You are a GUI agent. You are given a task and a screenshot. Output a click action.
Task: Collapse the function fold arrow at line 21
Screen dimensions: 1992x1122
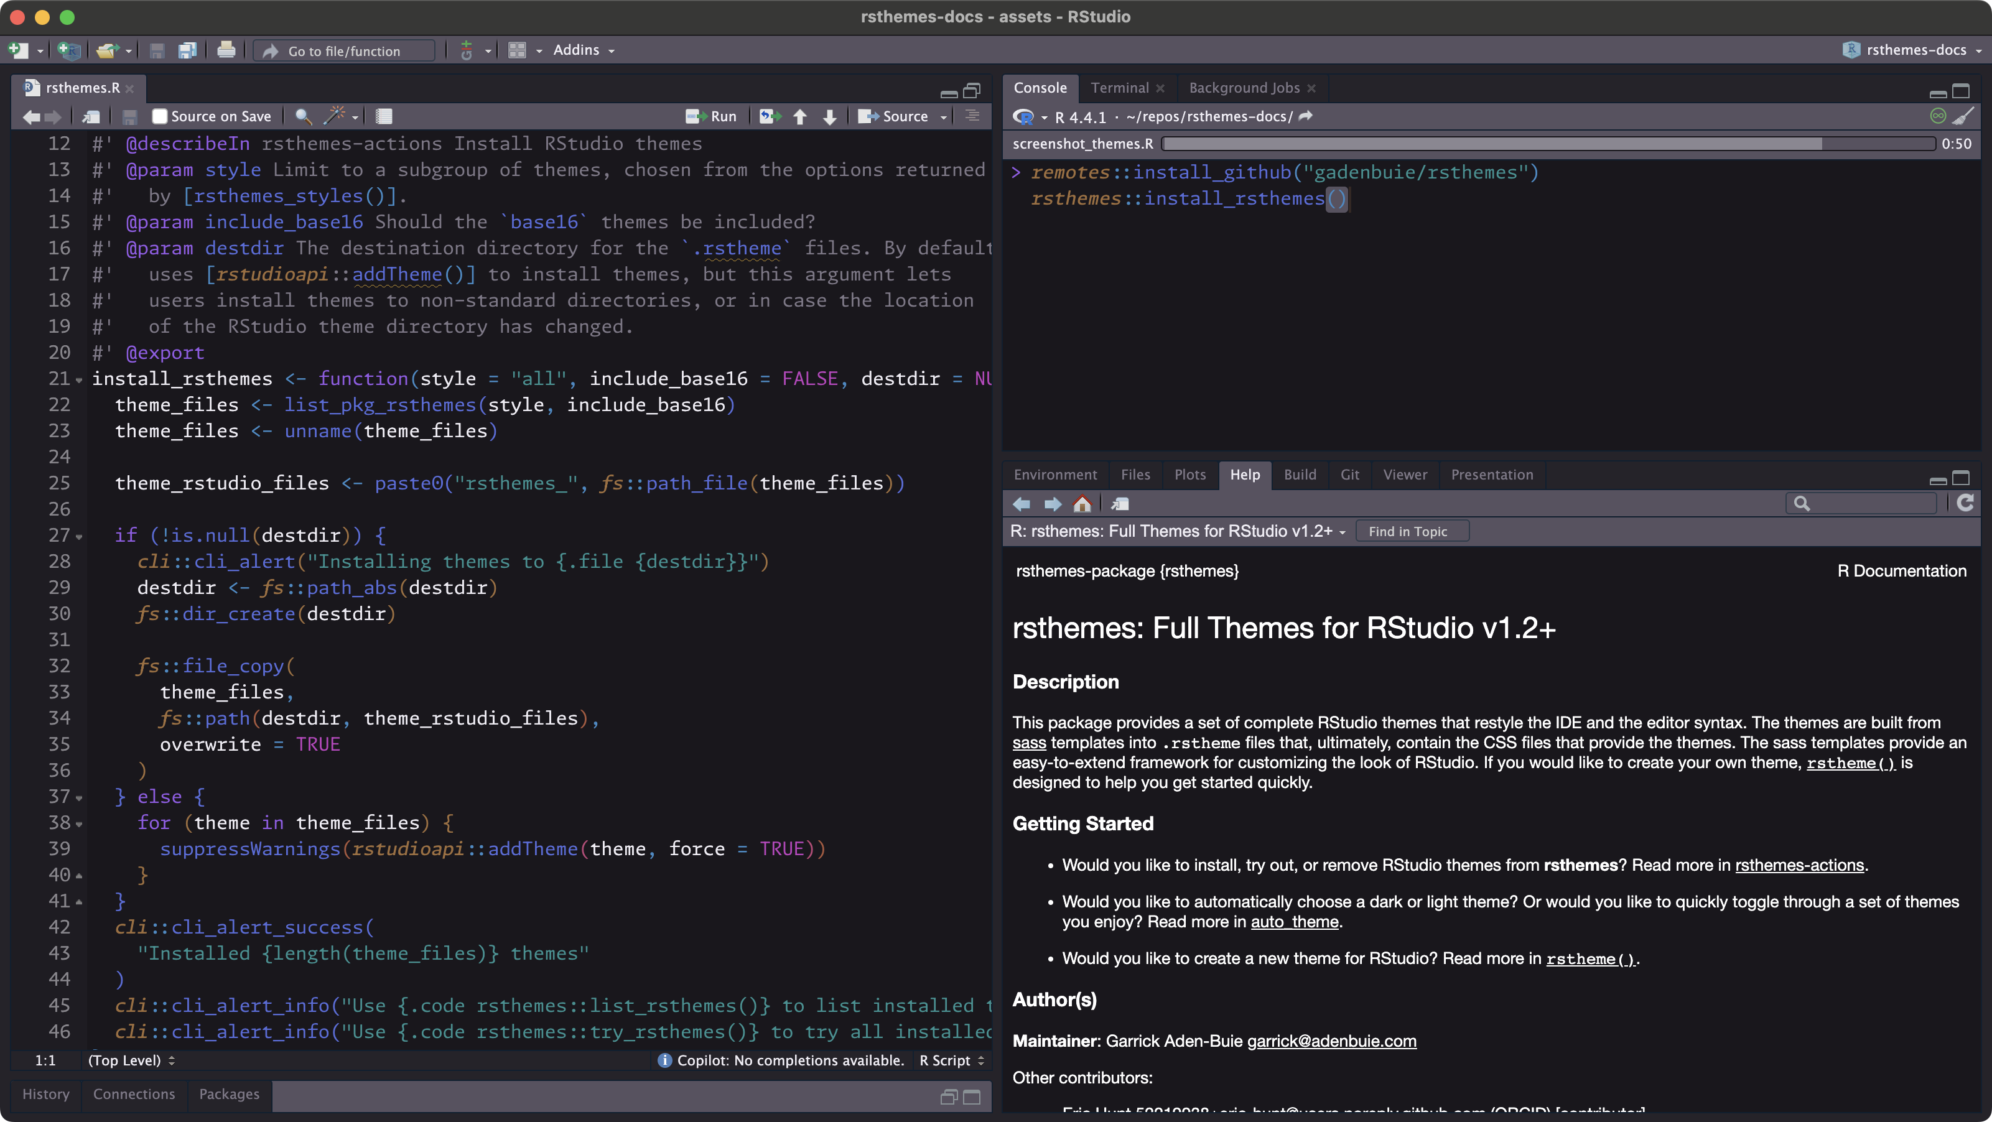(x=79, y=379)
